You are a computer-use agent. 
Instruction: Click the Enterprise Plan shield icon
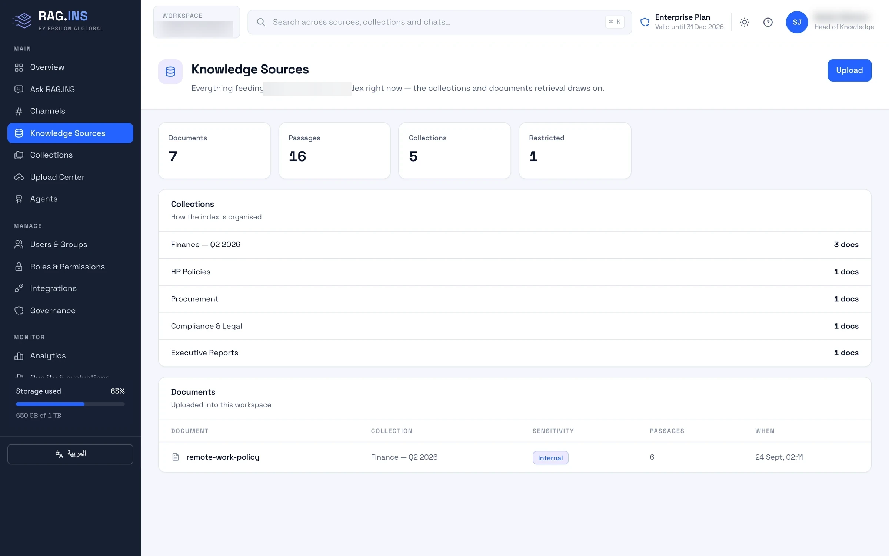tap(645, 22)
